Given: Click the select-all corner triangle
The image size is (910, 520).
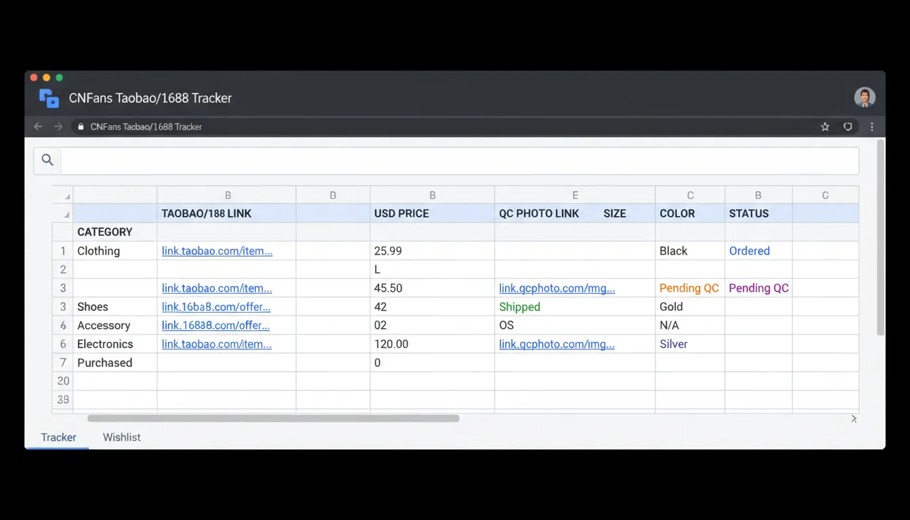Looking at the screenshot, I should pyautogui.click(x=67, y=196).
